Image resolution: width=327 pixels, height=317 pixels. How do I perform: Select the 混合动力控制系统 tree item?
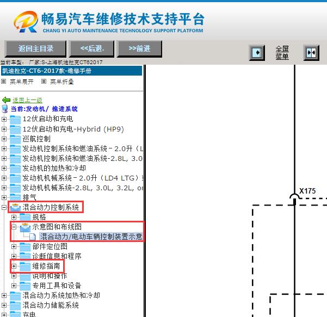(x=51, y=207)
